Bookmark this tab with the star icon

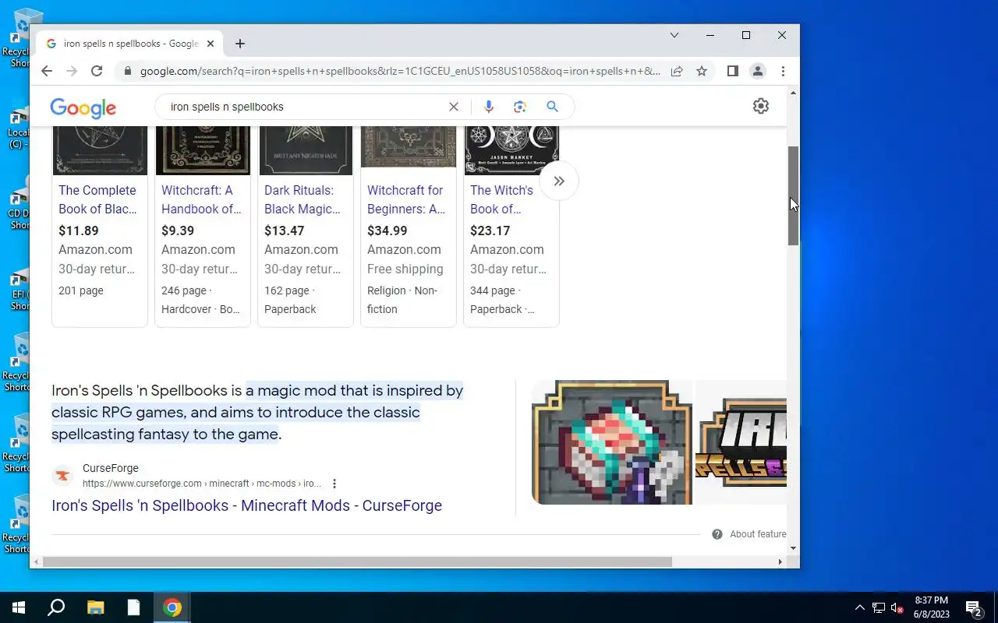coord(702,71)
